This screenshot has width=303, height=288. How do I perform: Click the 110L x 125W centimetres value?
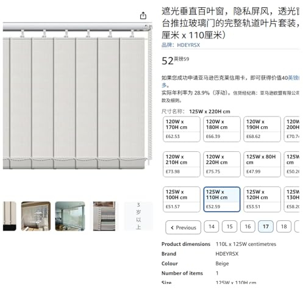point(246,244)
